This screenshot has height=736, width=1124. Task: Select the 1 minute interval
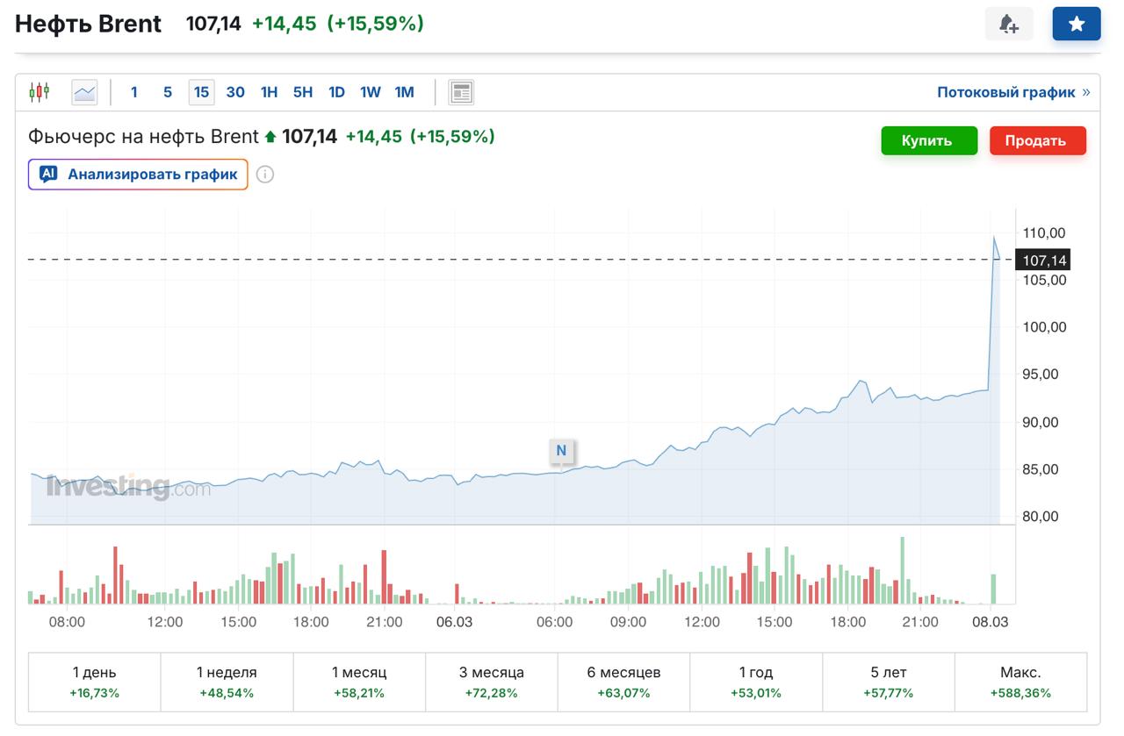click(134, 92)
